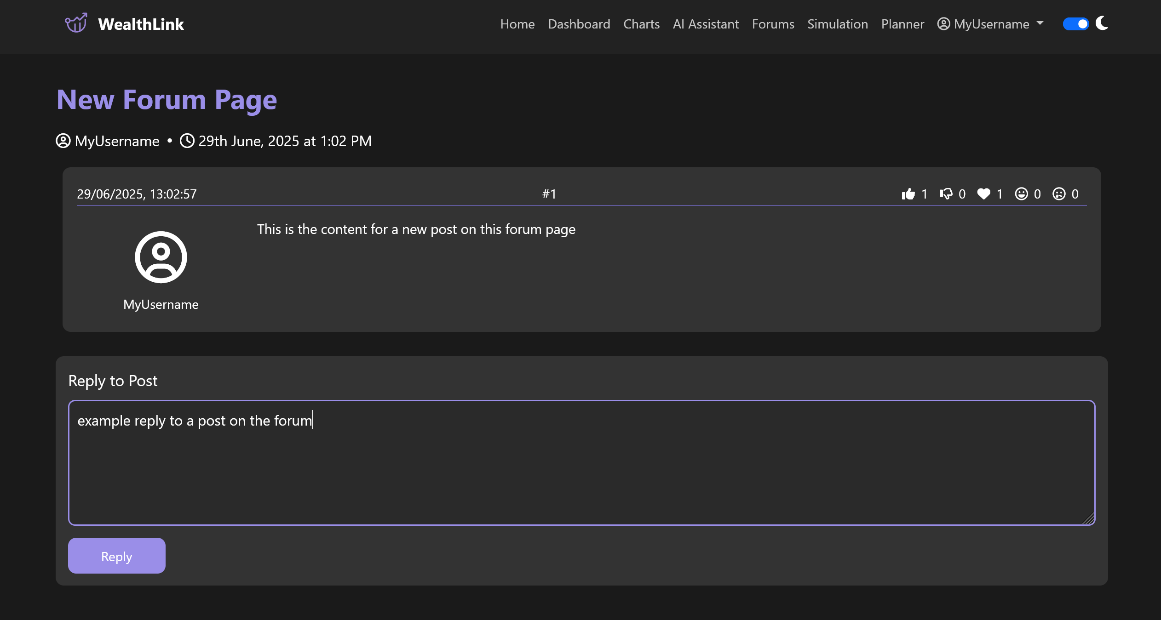Click the thumbs-up reaction icon

908,194
